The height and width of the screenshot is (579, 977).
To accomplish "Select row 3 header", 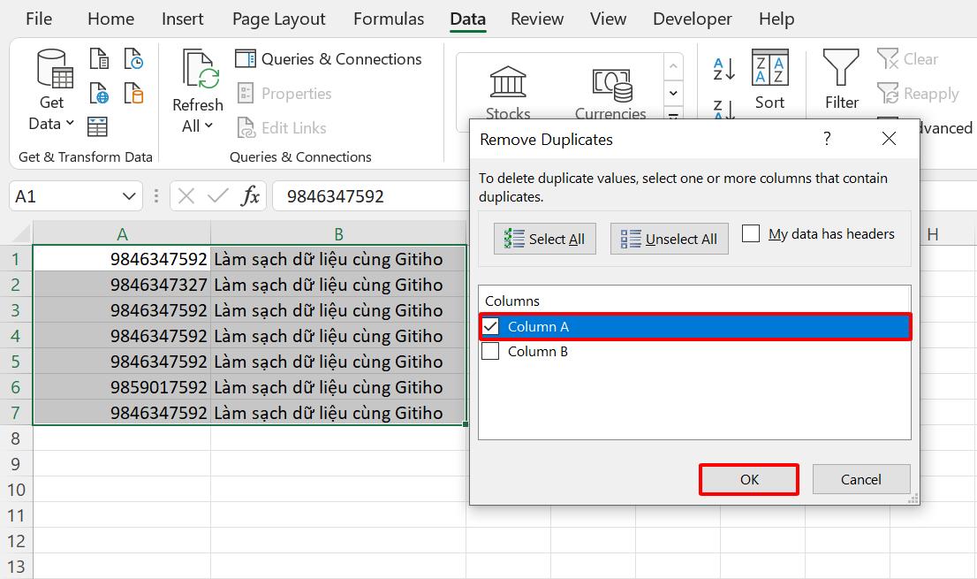I will (16, 310).
